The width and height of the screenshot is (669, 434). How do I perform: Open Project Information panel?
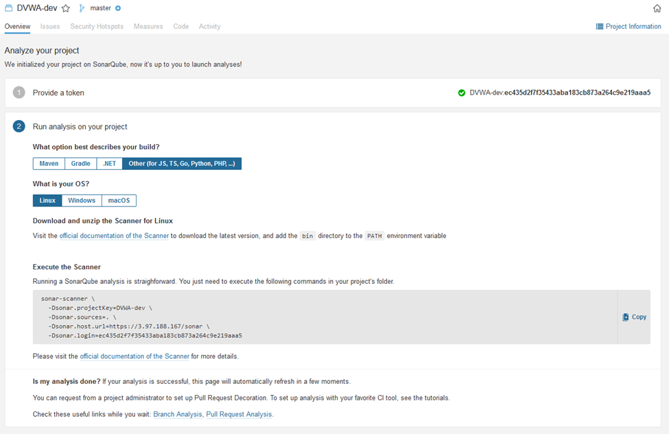click(x=628, y=27)
